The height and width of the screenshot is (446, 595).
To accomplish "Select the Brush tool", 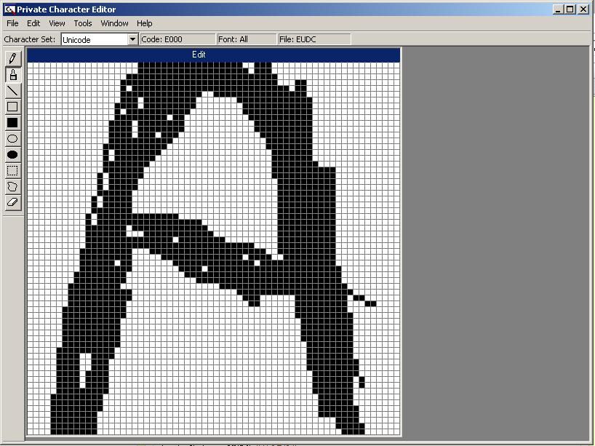I will pyautogui.click(x=12, y=75).
